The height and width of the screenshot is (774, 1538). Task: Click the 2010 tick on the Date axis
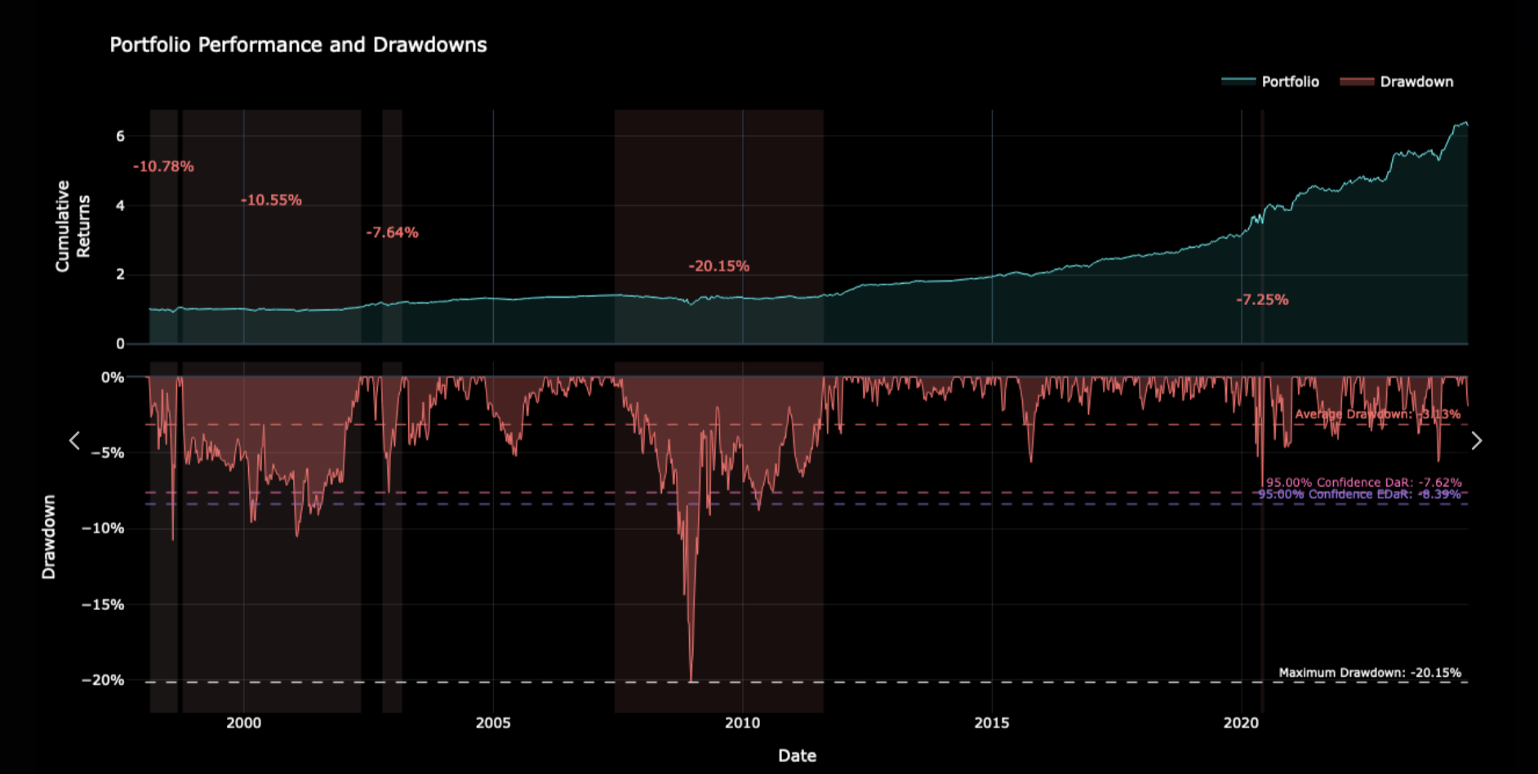pyautogui.click(x=742, y=723)
